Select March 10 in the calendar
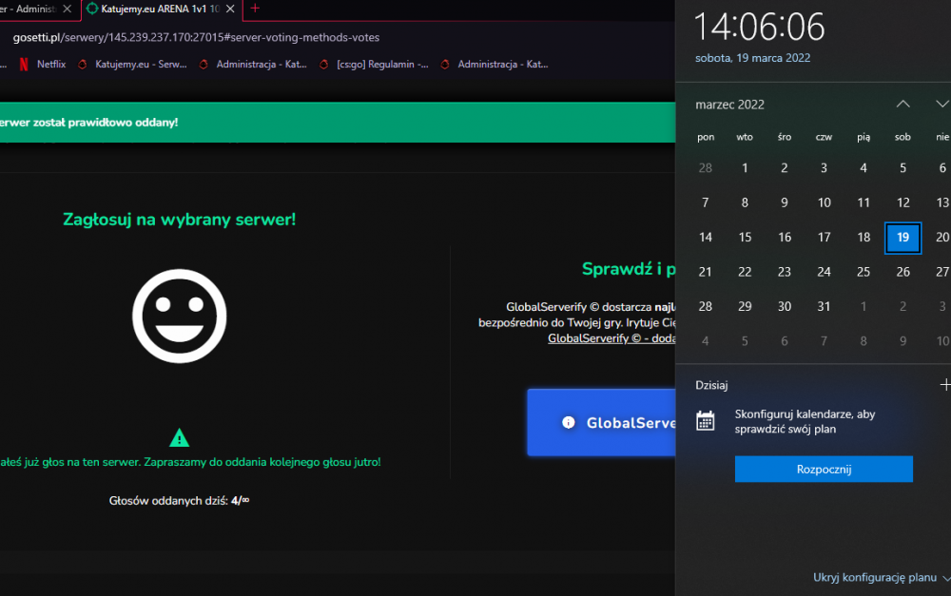The width and height of the screenshot is (951, 596). click(824, 202)
